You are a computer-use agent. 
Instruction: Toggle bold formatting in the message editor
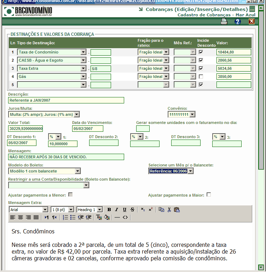109,210
